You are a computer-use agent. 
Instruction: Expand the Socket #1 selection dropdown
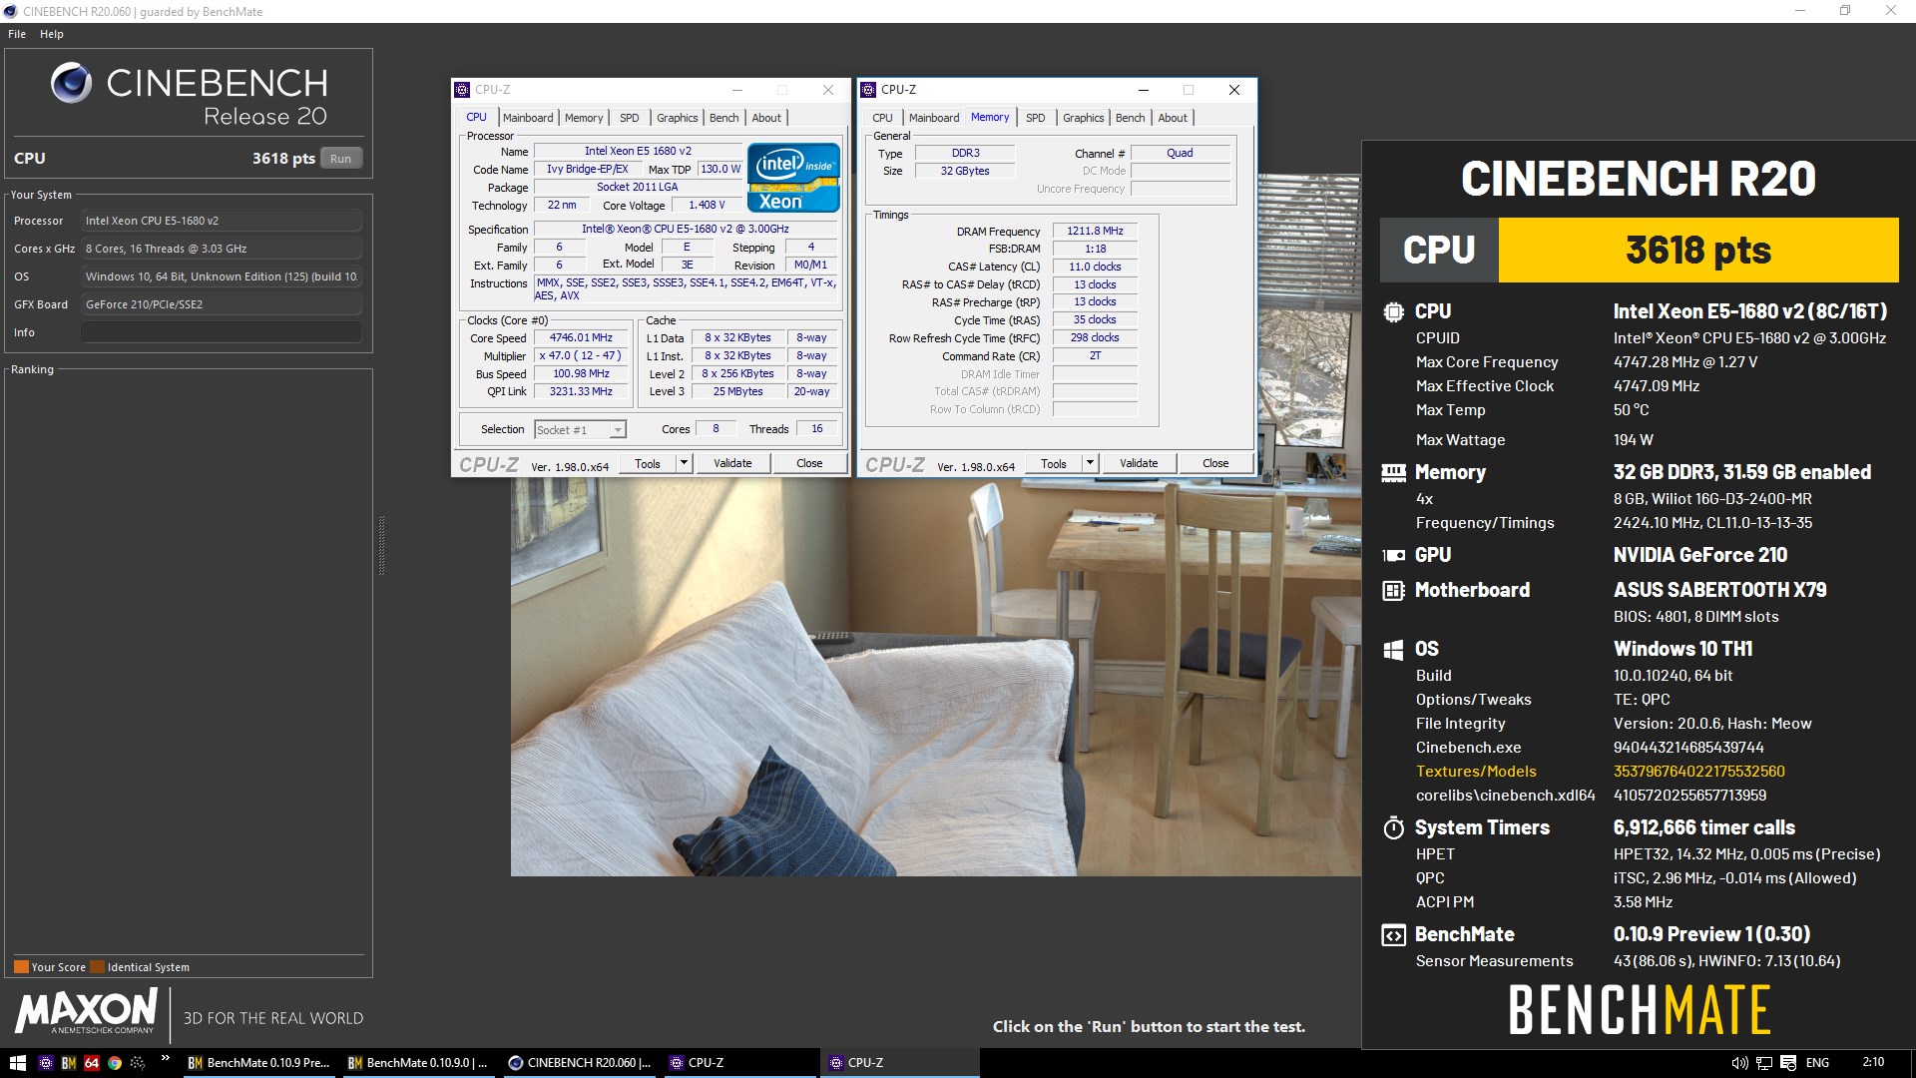[x=618, y=430]
